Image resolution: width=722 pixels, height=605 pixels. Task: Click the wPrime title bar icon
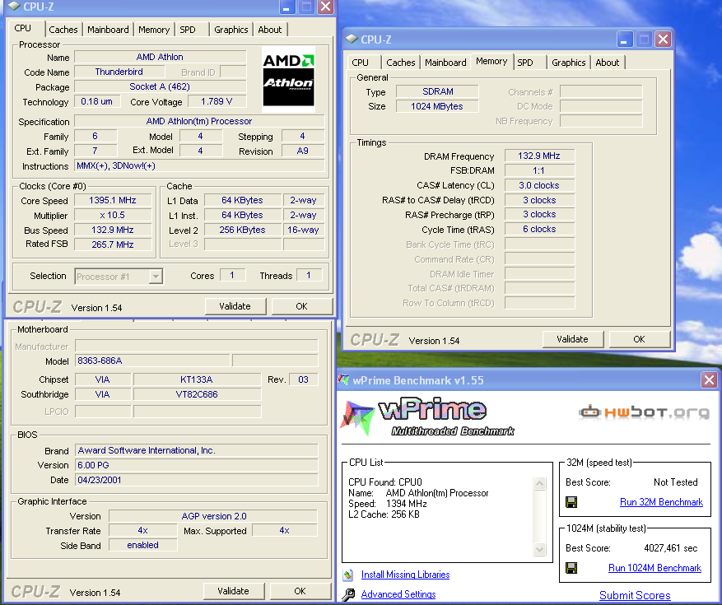343,379
